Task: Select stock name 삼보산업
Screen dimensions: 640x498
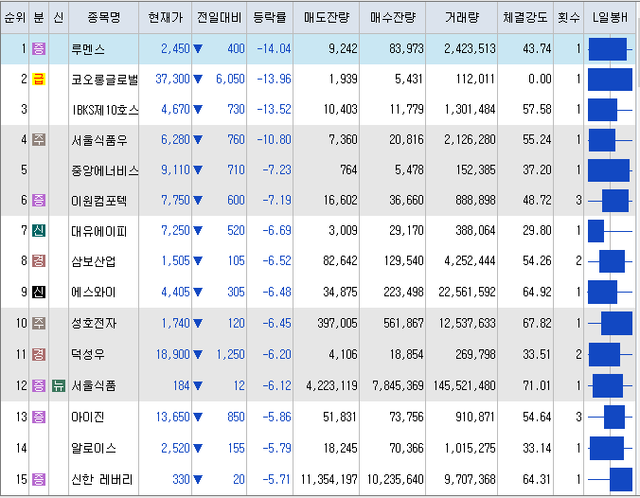Action: [x=94, y=261]
